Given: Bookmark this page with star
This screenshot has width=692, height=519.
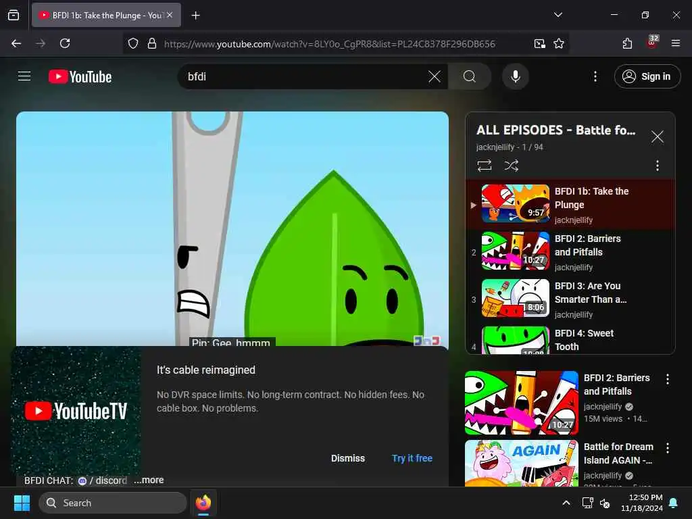Looking at the screenshot, I should click(559, 43).
